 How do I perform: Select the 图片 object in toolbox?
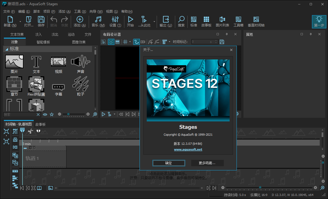click(14, 64)
